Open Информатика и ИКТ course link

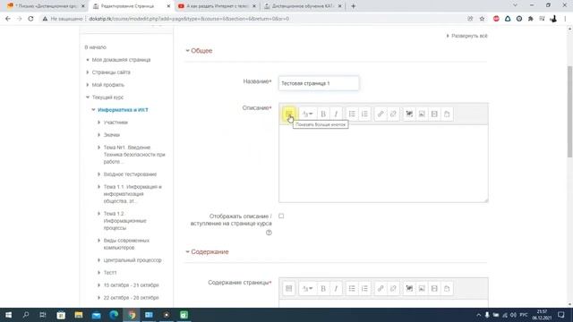pos(123,110)
